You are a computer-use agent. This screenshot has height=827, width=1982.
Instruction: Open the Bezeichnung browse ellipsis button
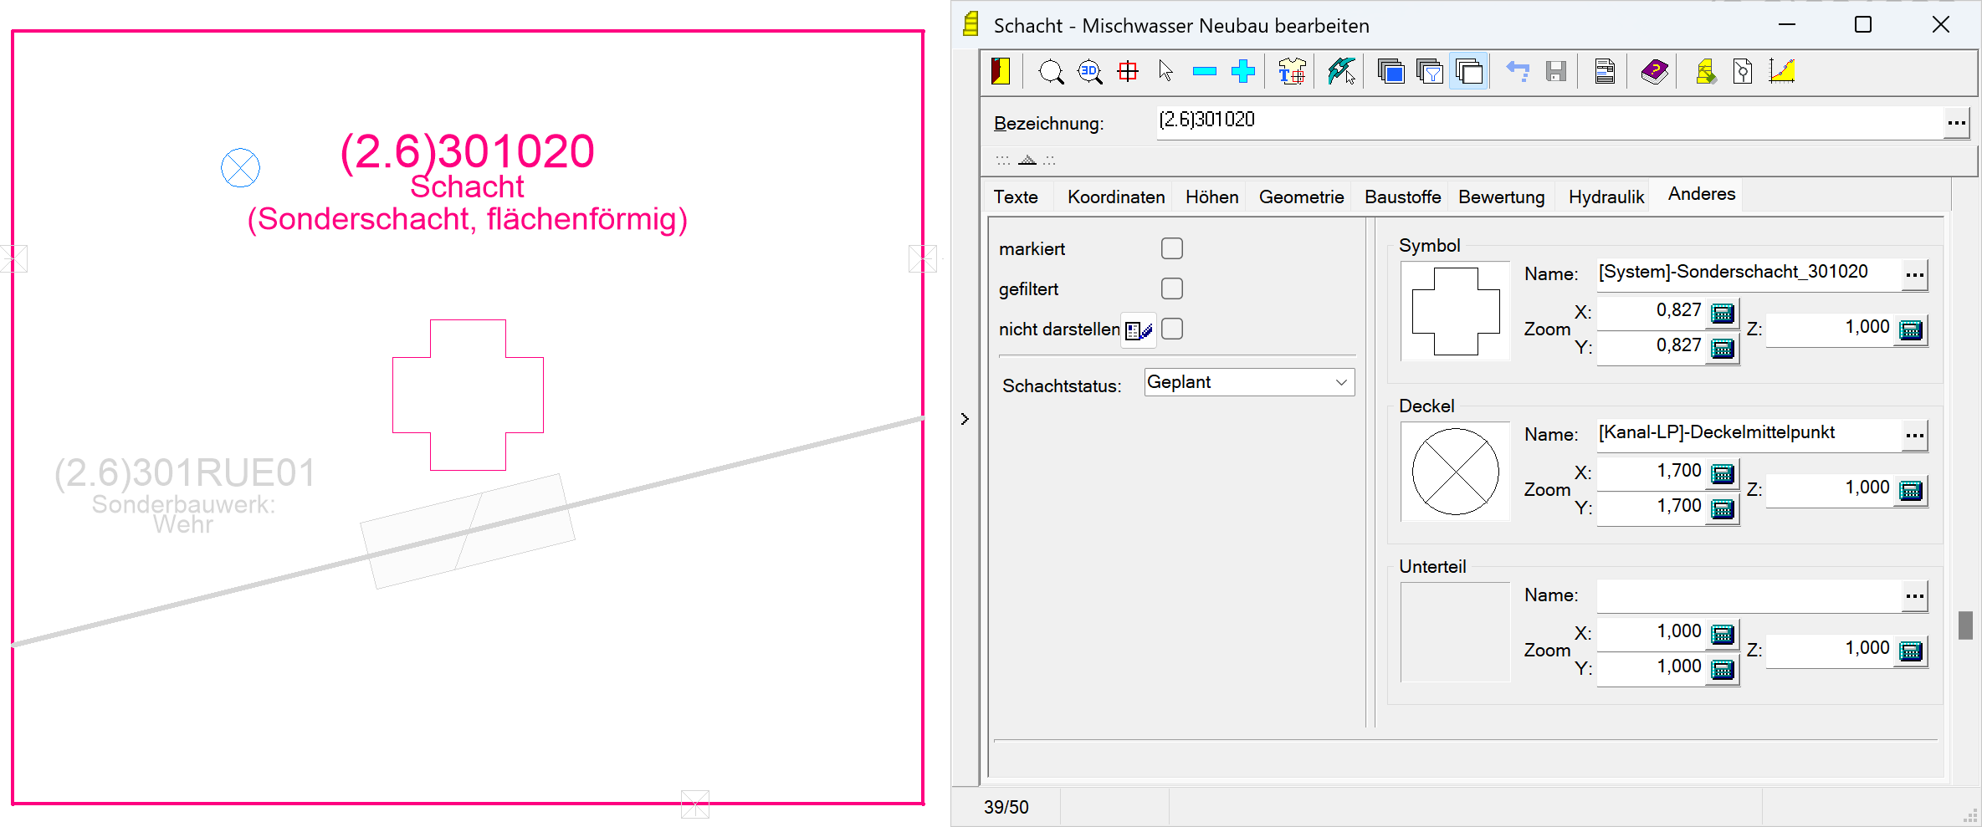click(1956, 123)
